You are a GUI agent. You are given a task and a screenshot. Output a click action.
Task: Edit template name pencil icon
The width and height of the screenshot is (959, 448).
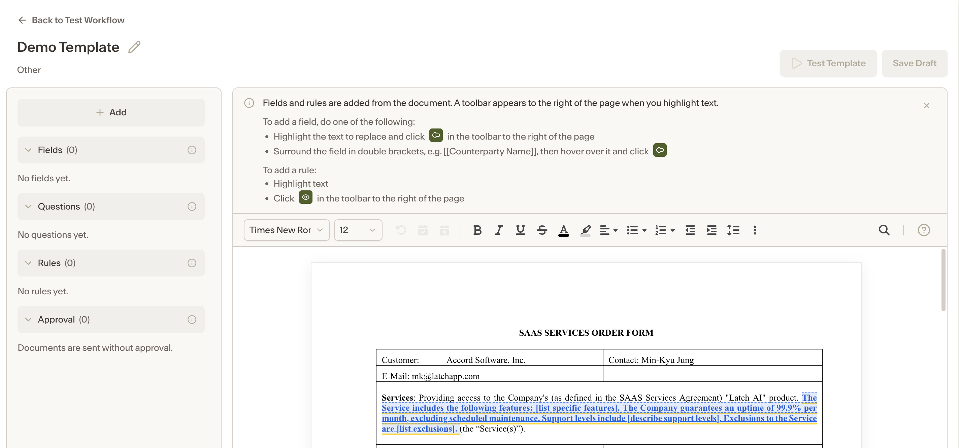tap(134, 47)
